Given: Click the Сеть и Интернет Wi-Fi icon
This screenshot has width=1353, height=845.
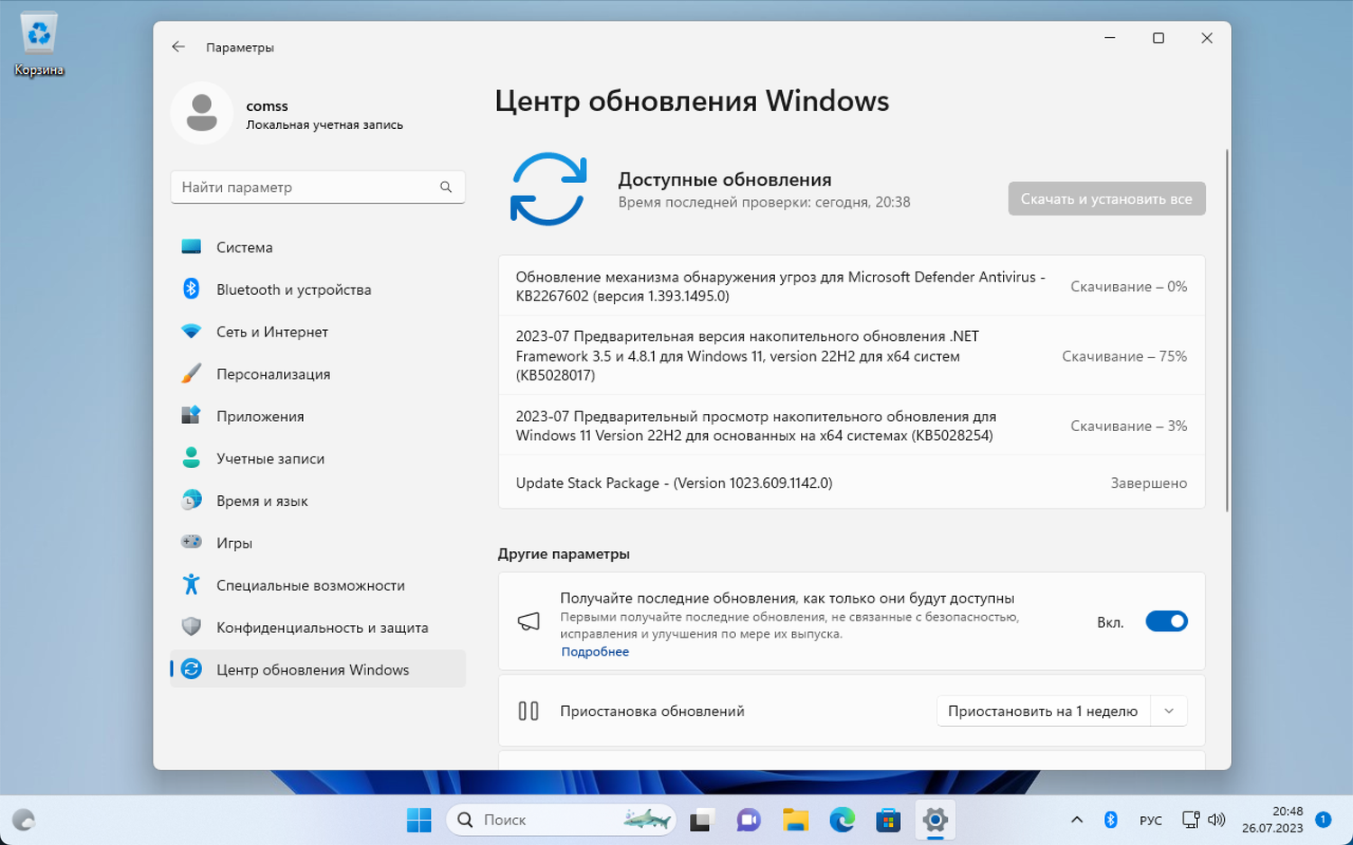Looking at the screenshot, I should point(191,331).
